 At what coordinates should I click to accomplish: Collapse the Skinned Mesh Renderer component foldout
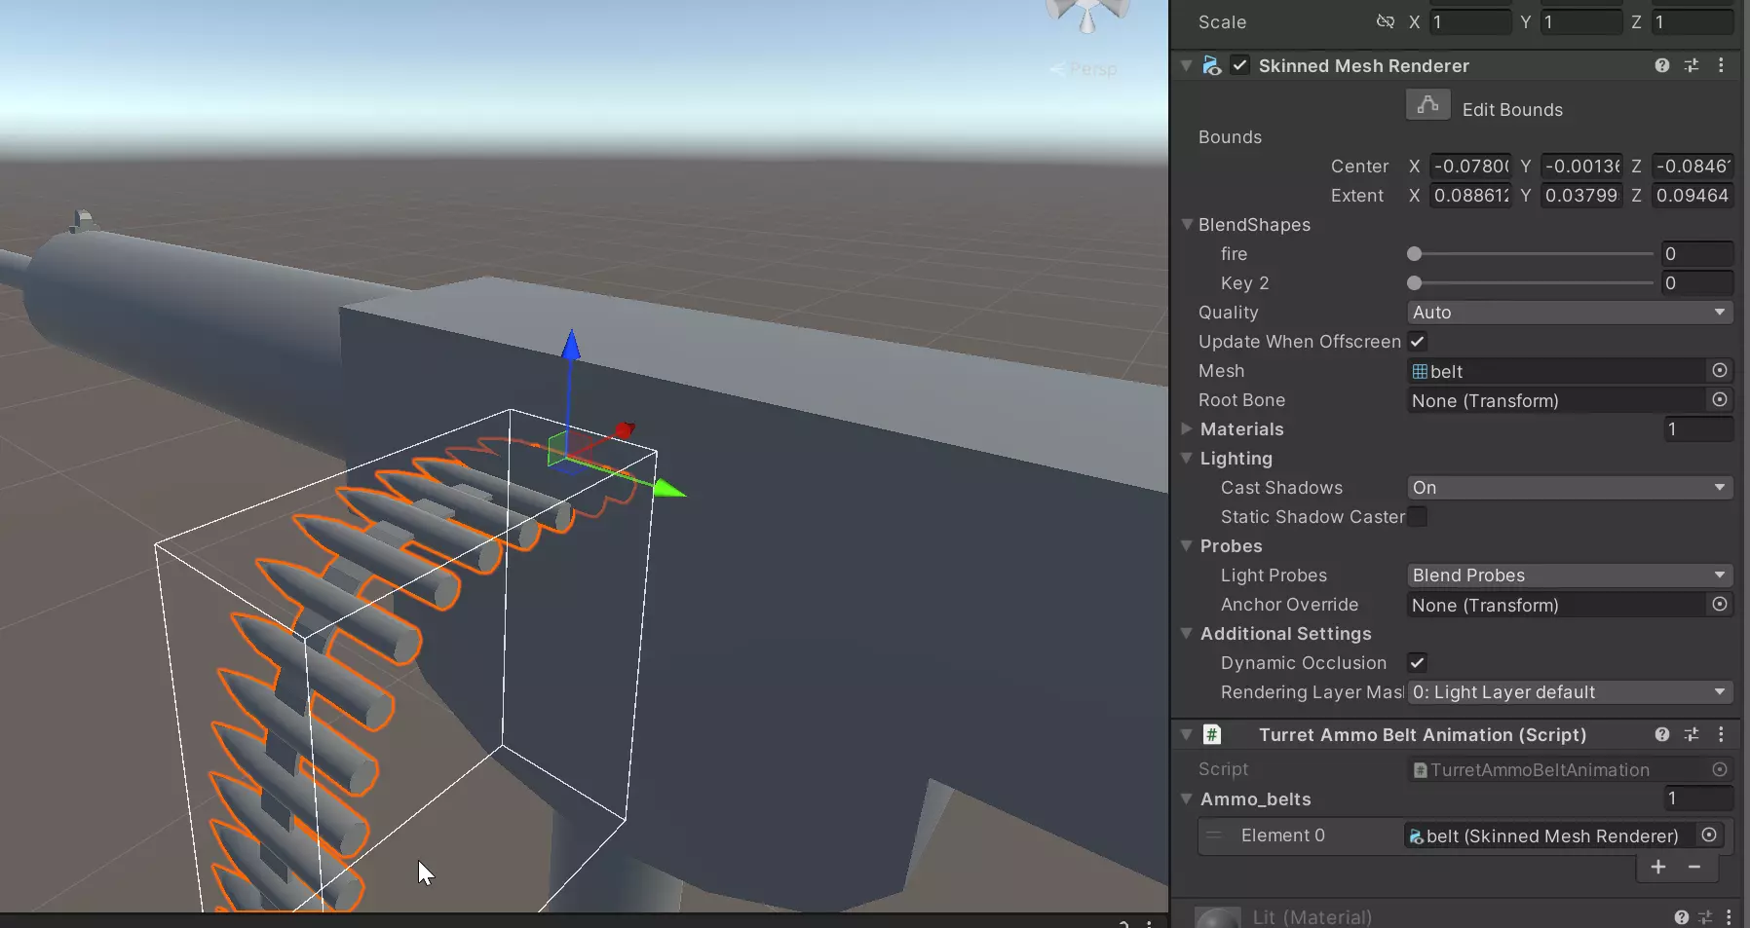click(1186, 65)
